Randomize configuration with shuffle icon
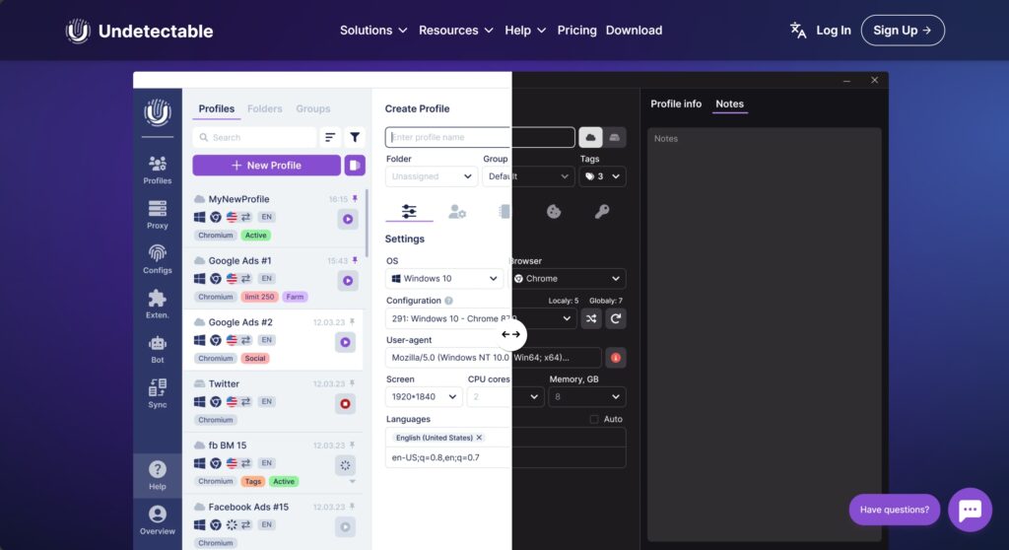The height and width of the screenshot is (550, 1009). pyautogui.click(x=591, y=318)
